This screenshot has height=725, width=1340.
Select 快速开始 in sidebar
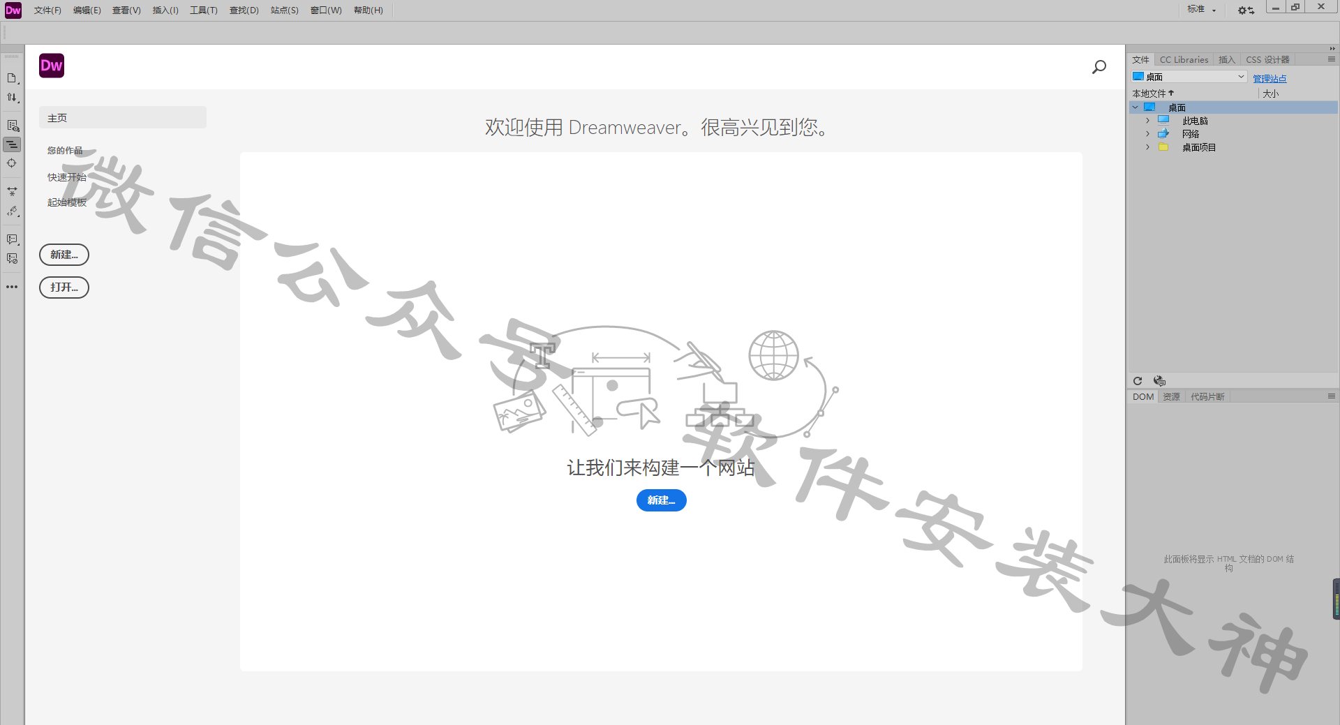pyautogui.click(x=67, y=177)
